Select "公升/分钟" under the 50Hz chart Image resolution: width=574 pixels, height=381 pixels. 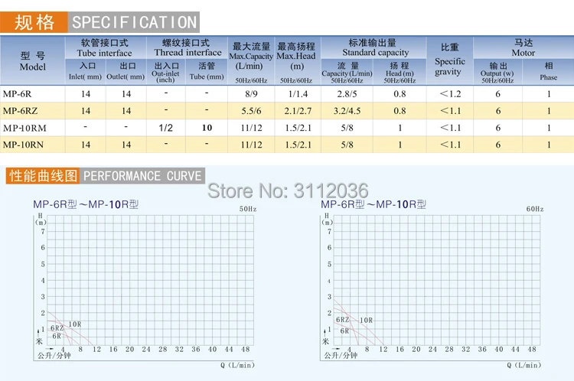click(54, 356)
